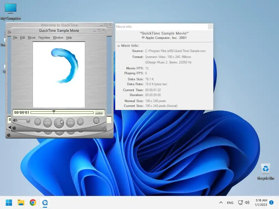The image size is (279, 209).
Task: Open the Window menu
Action: coord(58,38)
